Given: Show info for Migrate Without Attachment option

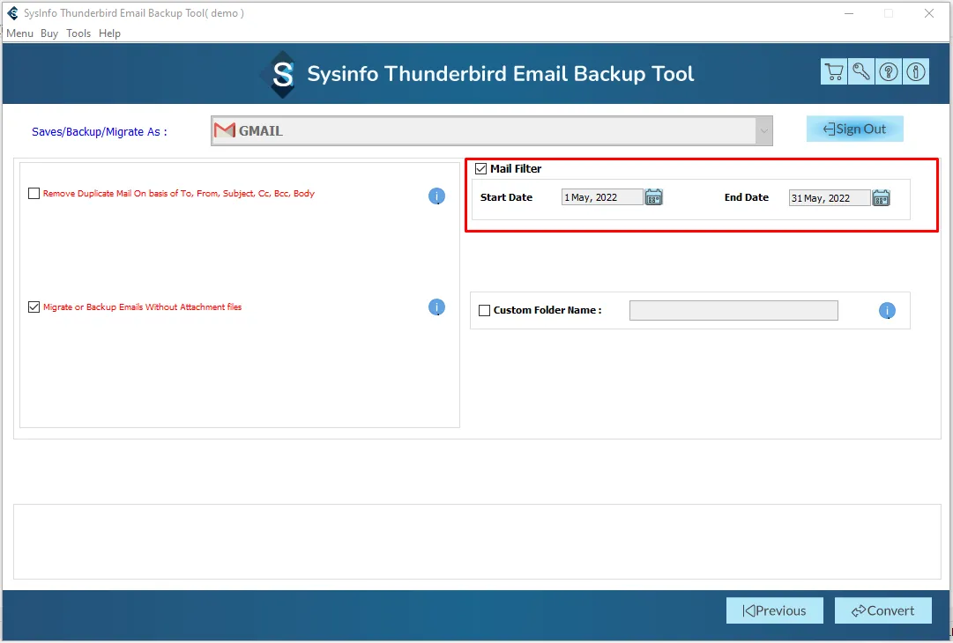Looking at the screenshot, I should pos(436,307).
